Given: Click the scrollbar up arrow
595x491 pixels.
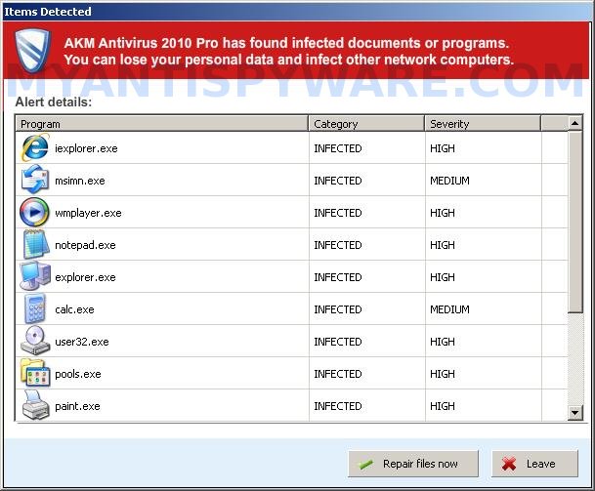Looking at the screenshot, I should point(575,123).
